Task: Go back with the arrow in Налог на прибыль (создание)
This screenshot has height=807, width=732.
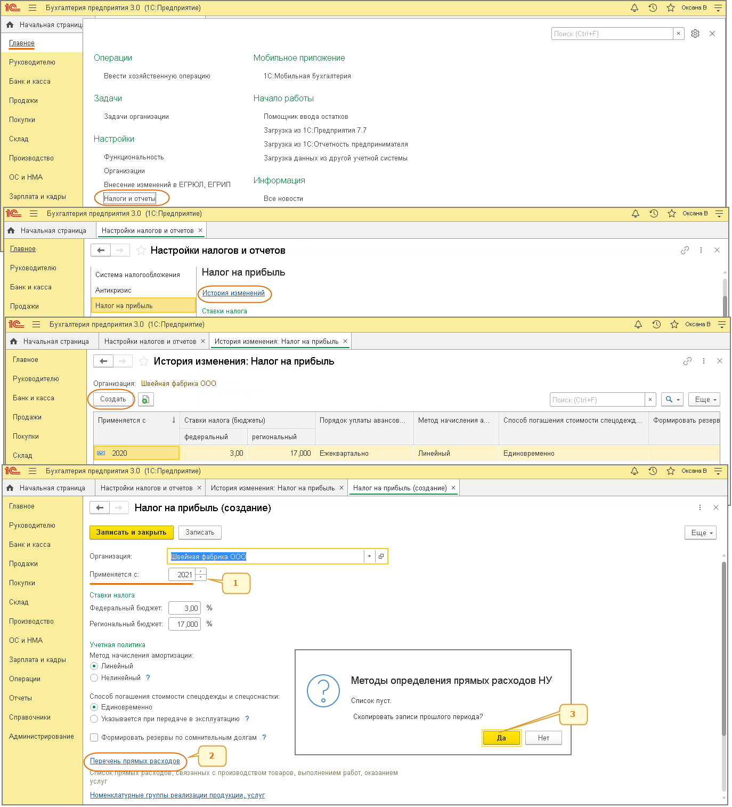Action: 100,507
